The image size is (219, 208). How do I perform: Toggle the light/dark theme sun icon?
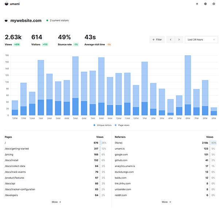197,4
